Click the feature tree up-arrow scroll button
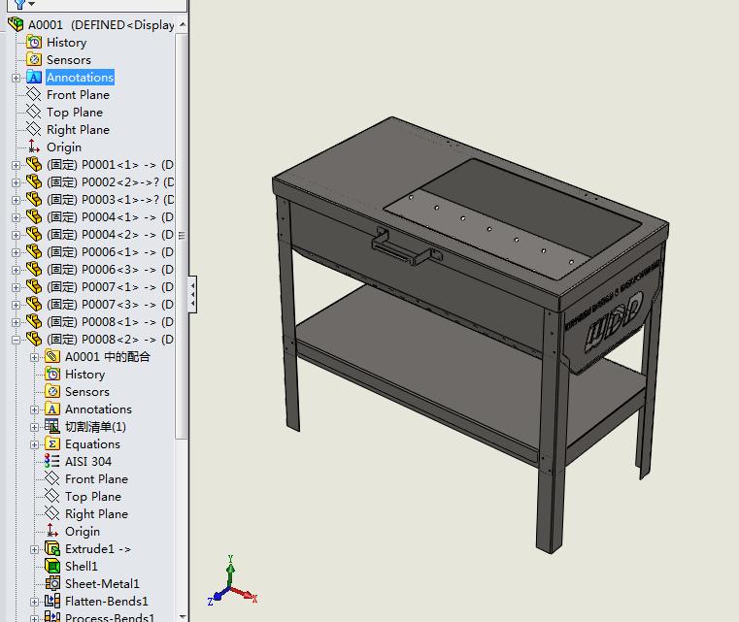This screenshot has width=739, height=622. pos(183,24)
